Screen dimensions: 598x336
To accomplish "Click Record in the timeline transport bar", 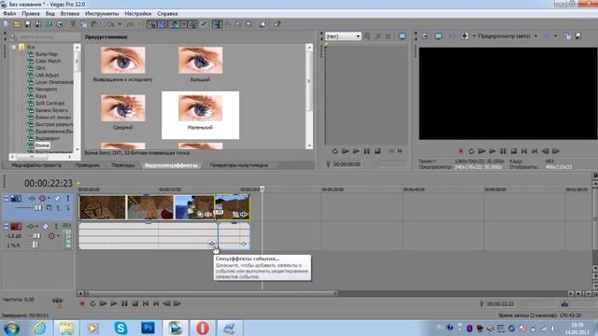I will [x=81, y=303].
